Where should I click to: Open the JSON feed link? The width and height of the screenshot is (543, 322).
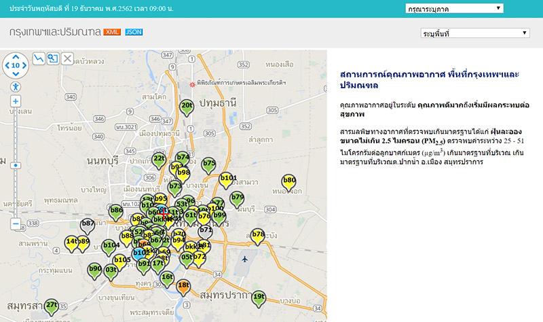(134, 32)
